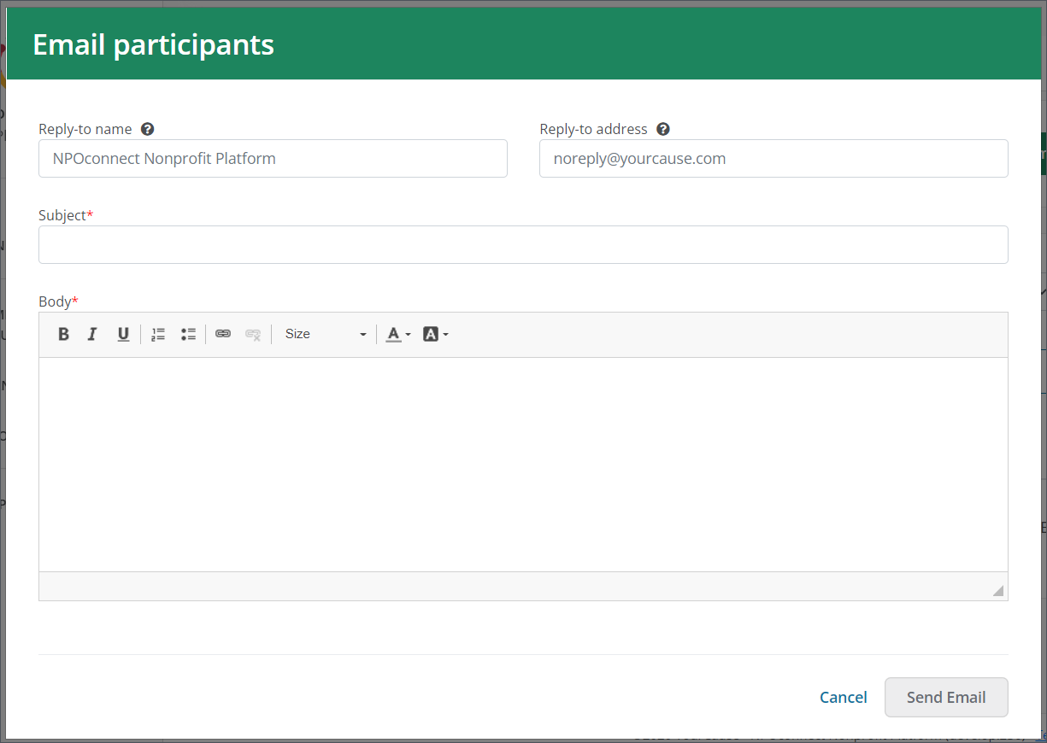
Task: Apply italic formatting to body text
Action: pos(93,334)
